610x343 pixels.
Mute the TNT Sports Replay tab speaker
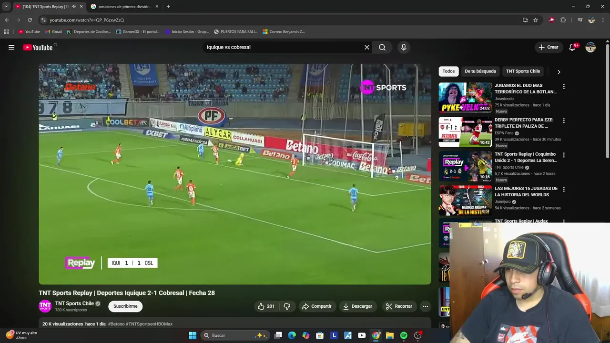73,7
